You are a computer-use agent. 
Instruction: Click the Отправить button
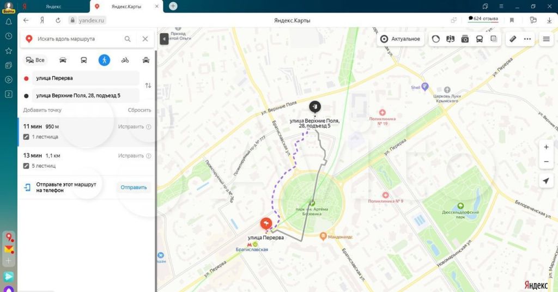coord(134,187)
